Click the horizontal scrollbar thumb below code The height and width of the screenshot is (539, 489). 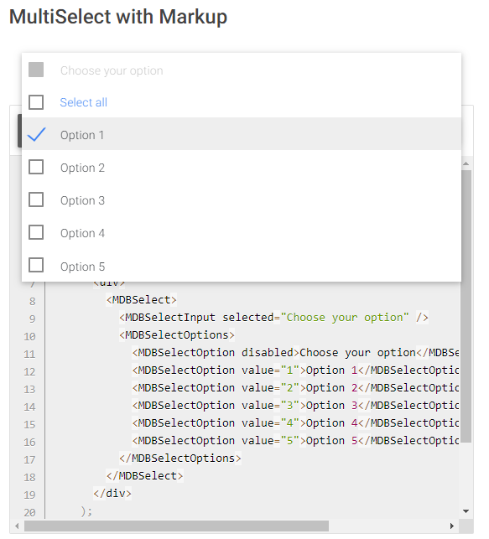click(176, 526)
